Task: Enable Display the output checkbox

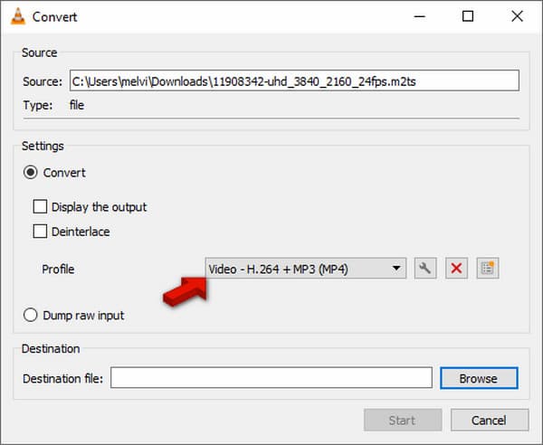Action: tap(40, 206)
